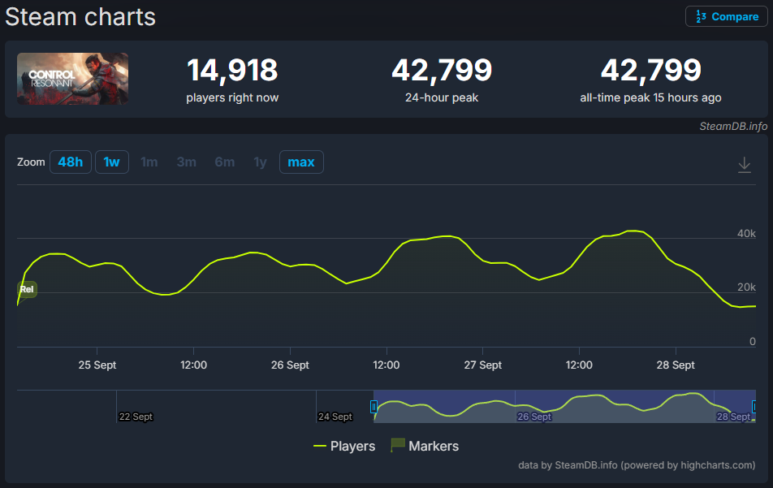Grab the right navigator range handle

click(x=754, y=407)
